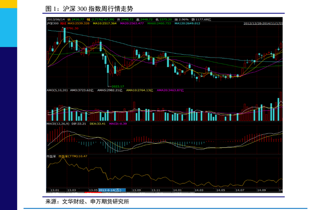Click the 沪深300 index name label
317x210 pixels.
[52, 24]
